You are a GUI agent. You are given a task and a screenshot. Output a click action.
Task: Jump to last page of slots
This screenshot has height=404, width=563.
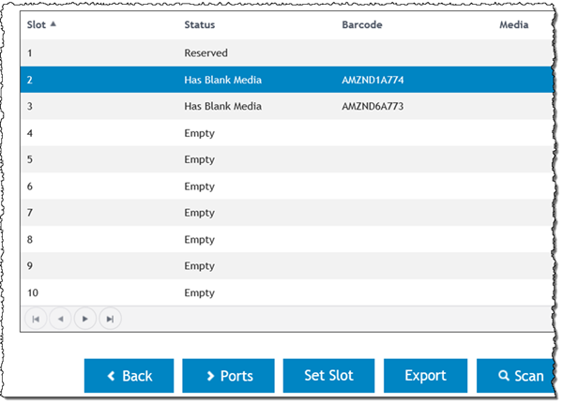coord(110,319)
